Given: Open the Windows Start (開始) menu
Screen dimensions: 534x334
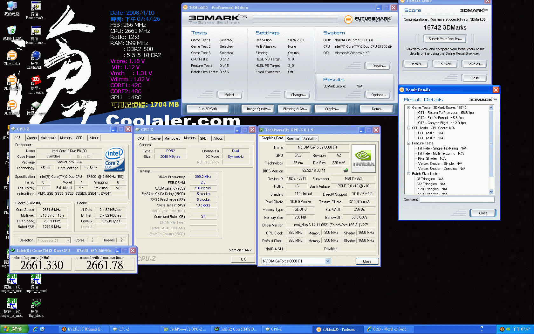Looking at the screenshot, I should pos(15,329).
